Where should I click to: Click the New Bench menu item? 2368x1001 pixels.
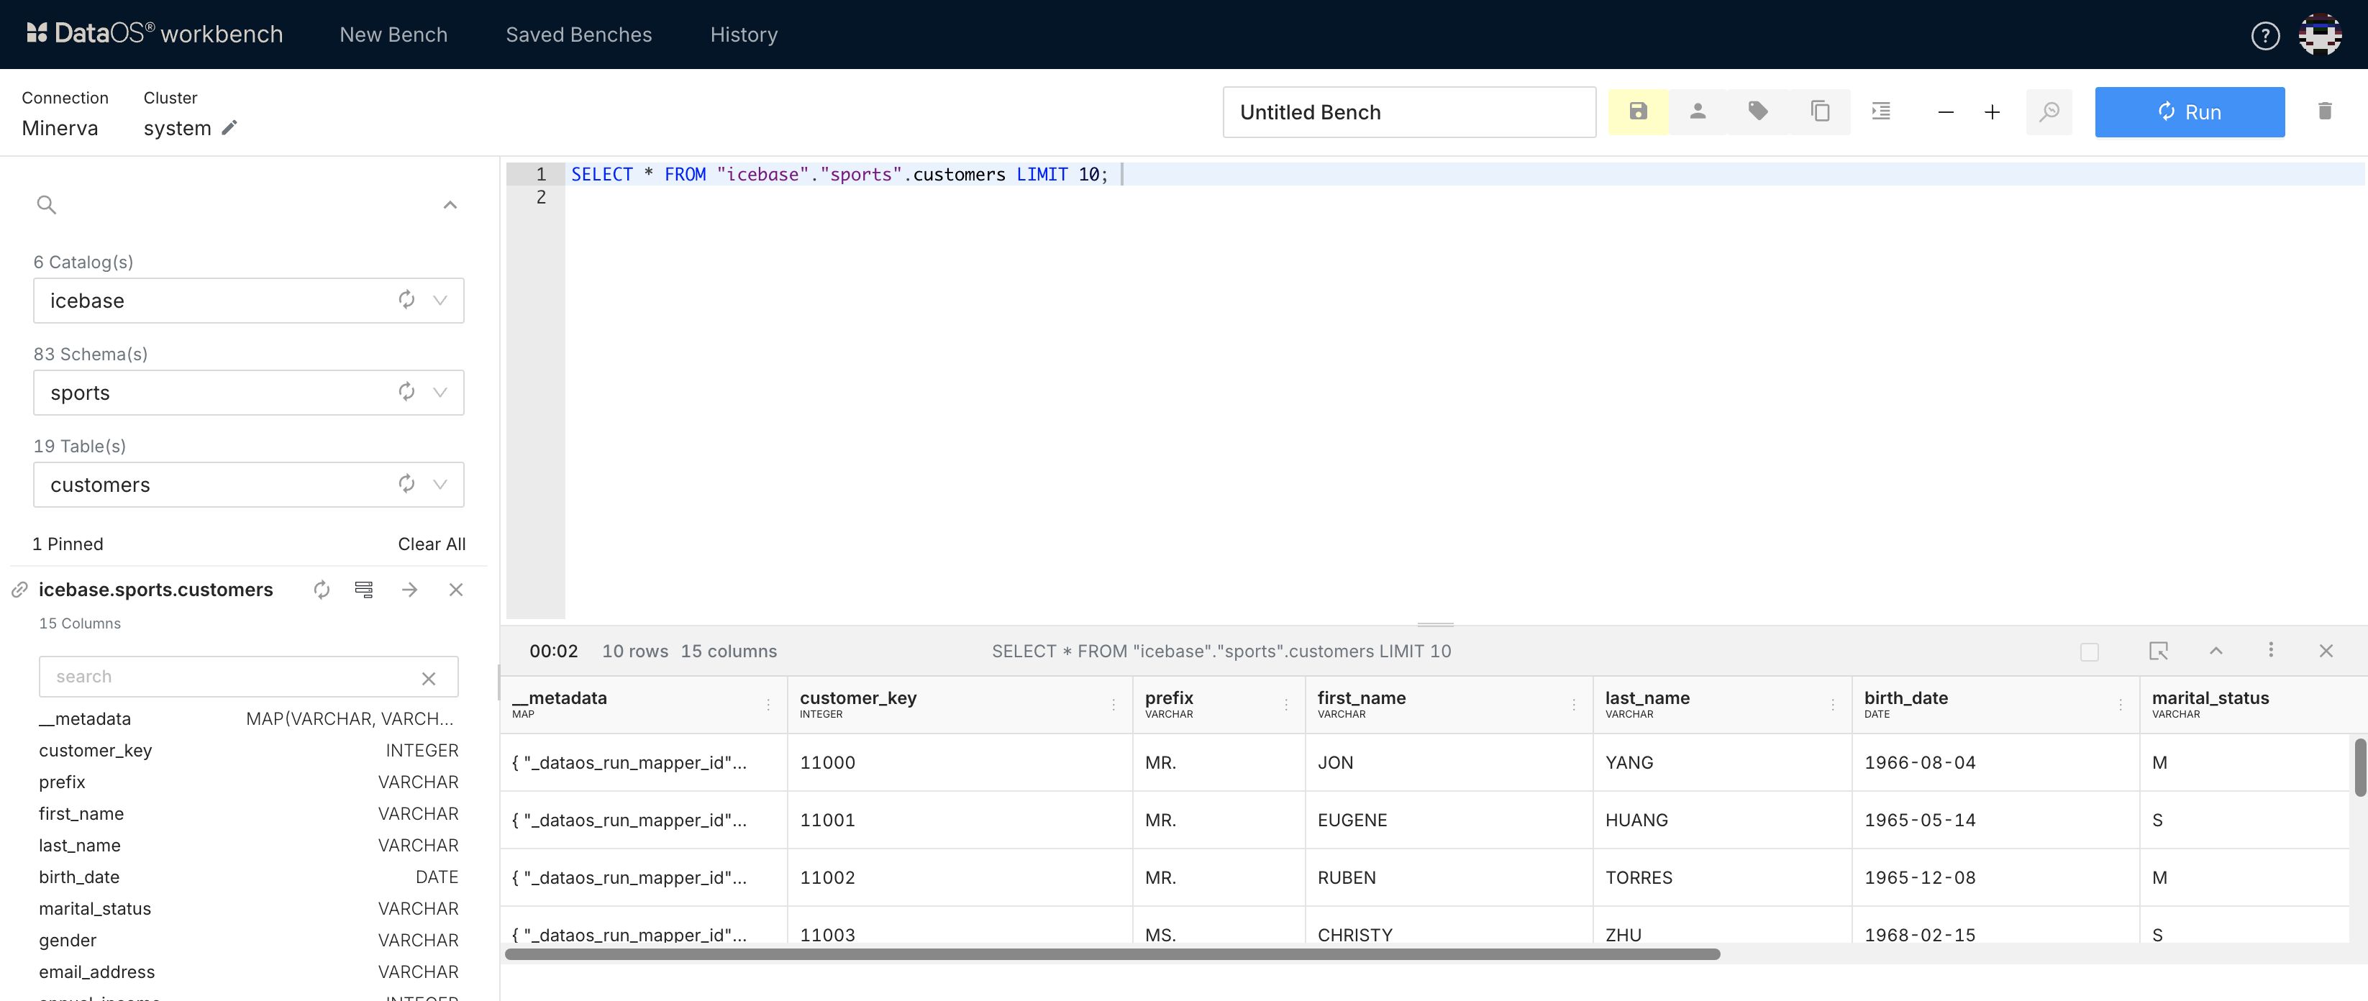(x=391, y=33)
